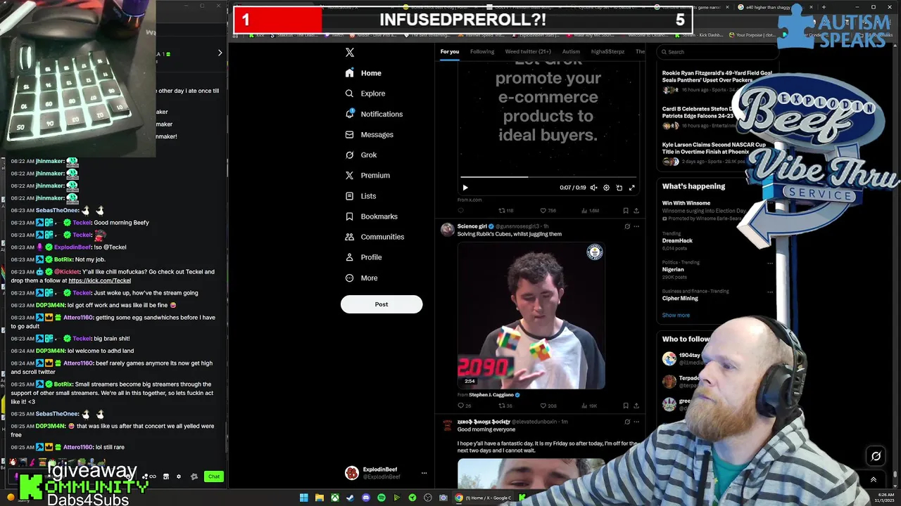
Task: Enter fullscreen on the promo video
Action: point(631,188)
